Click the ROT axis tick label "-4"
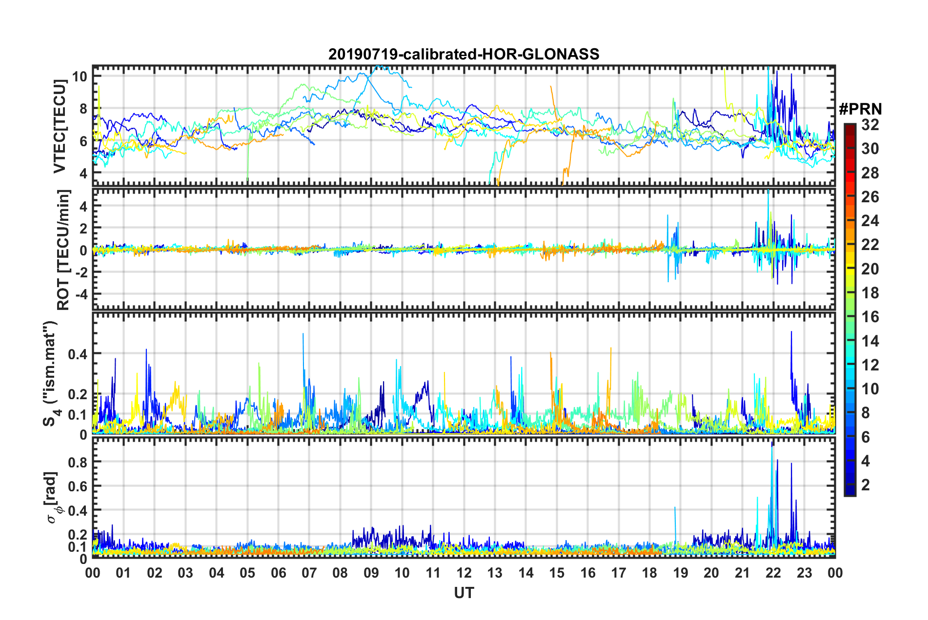The height and width of the screenshot is (620, 928). tap(81, 294)
